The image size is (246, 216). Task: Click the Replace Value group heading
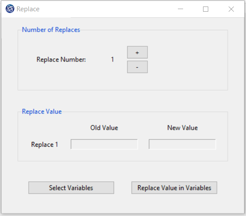point(42,112)
